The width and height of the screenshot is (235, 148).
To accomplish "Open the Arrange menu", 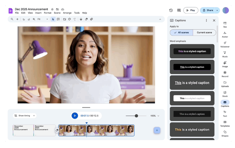I will (67, 13).
